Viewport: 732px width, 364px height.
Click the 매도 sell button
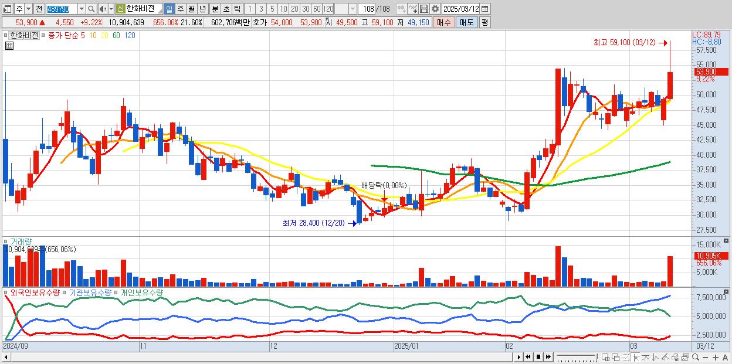(466, 22)
